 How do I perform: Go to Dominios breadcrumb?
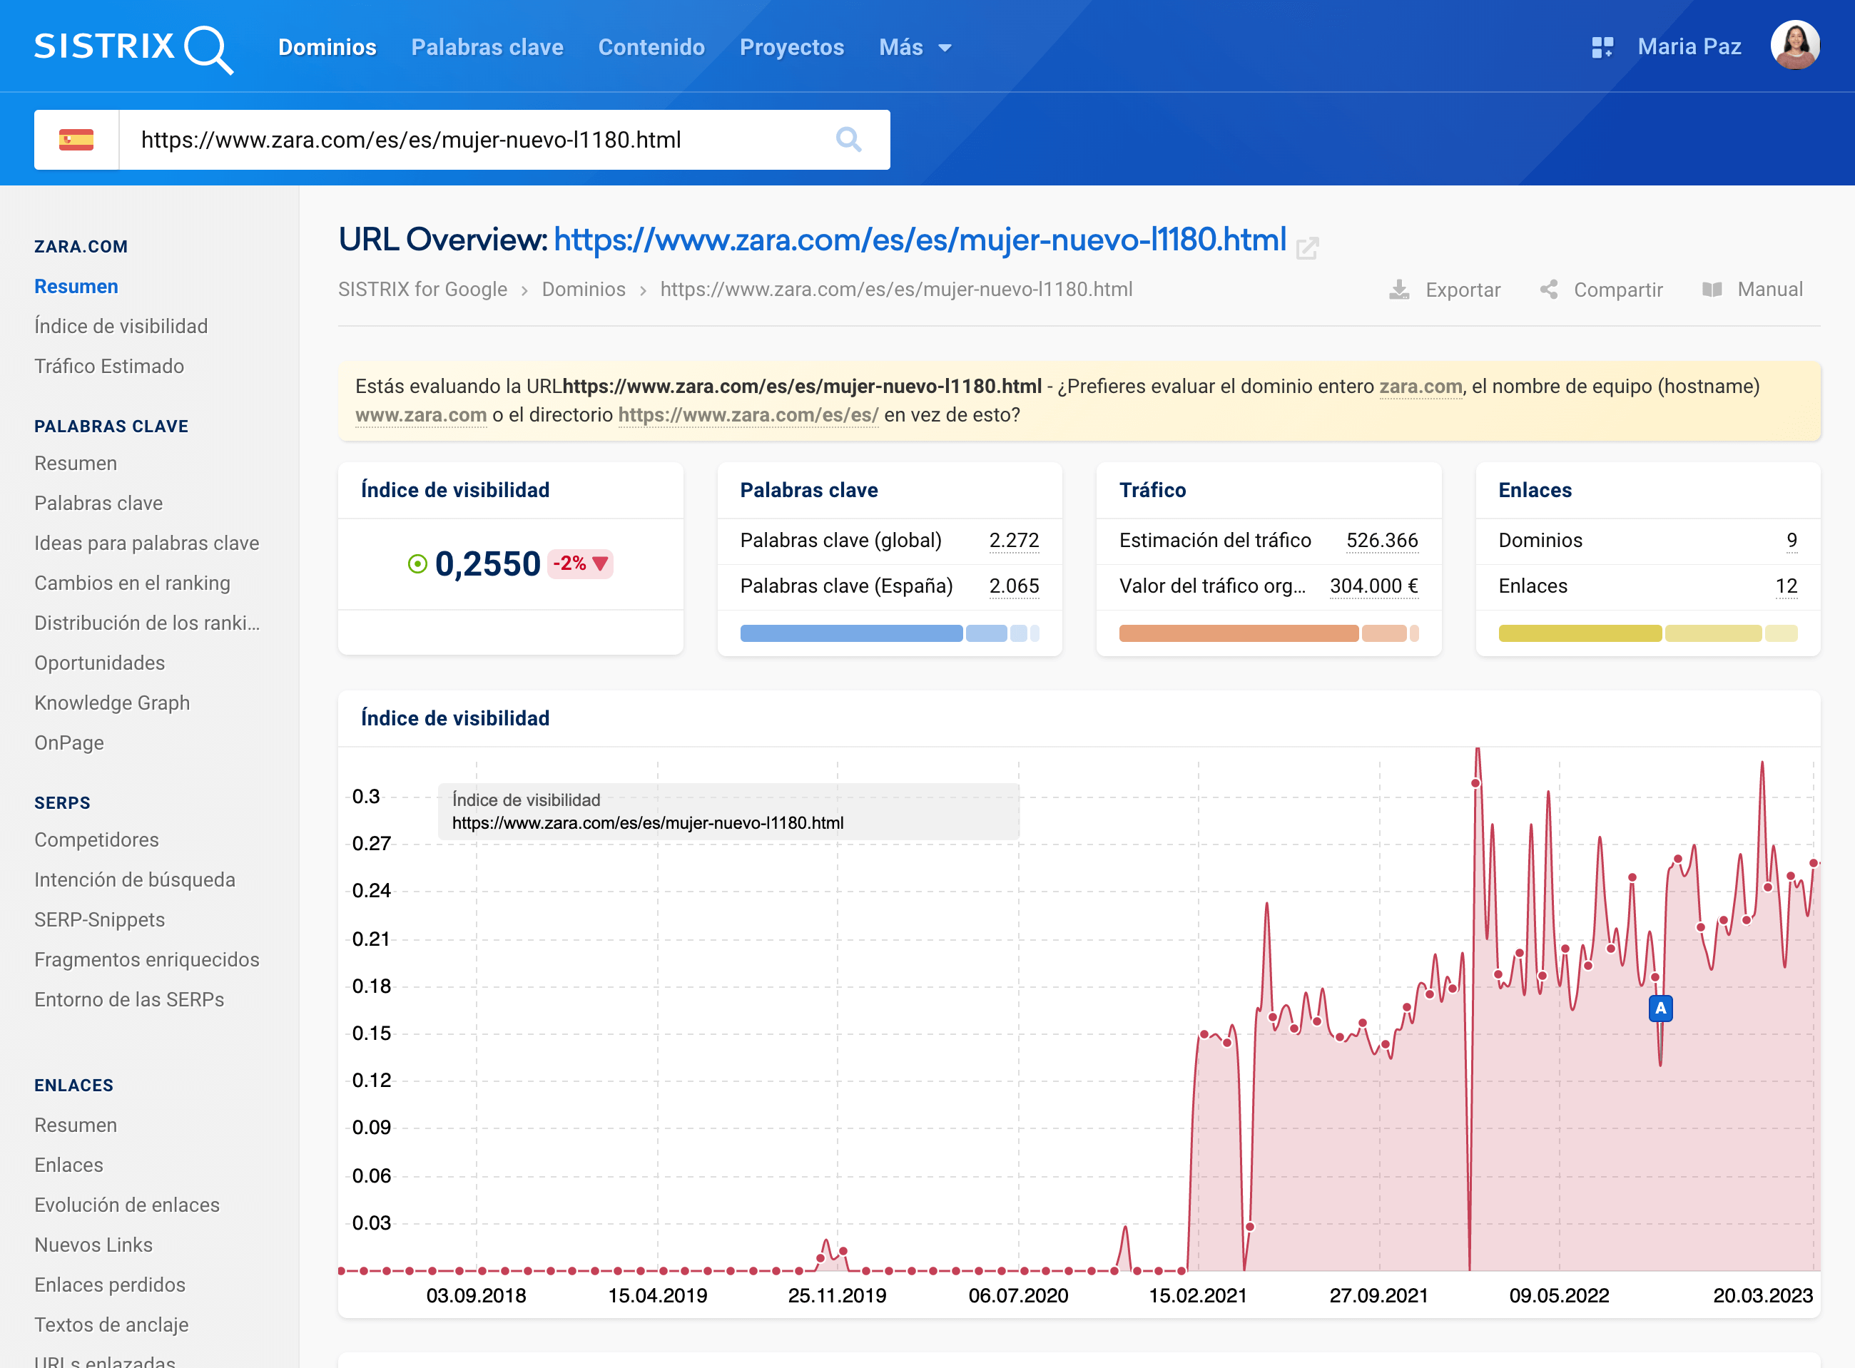point(583,289)
